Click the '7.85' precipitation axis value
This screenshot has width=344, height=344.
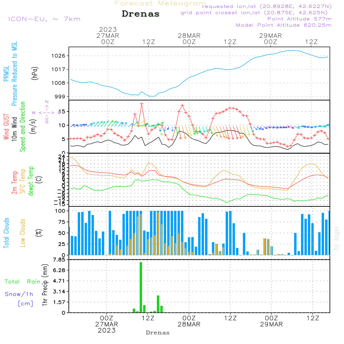[59, 260]
